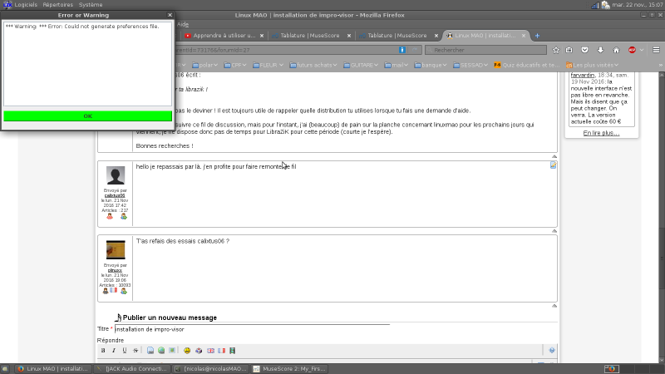This screenshot has height=374, width=665.
Task: Show more bookmarks with the chevron
Action: [660, 65]
